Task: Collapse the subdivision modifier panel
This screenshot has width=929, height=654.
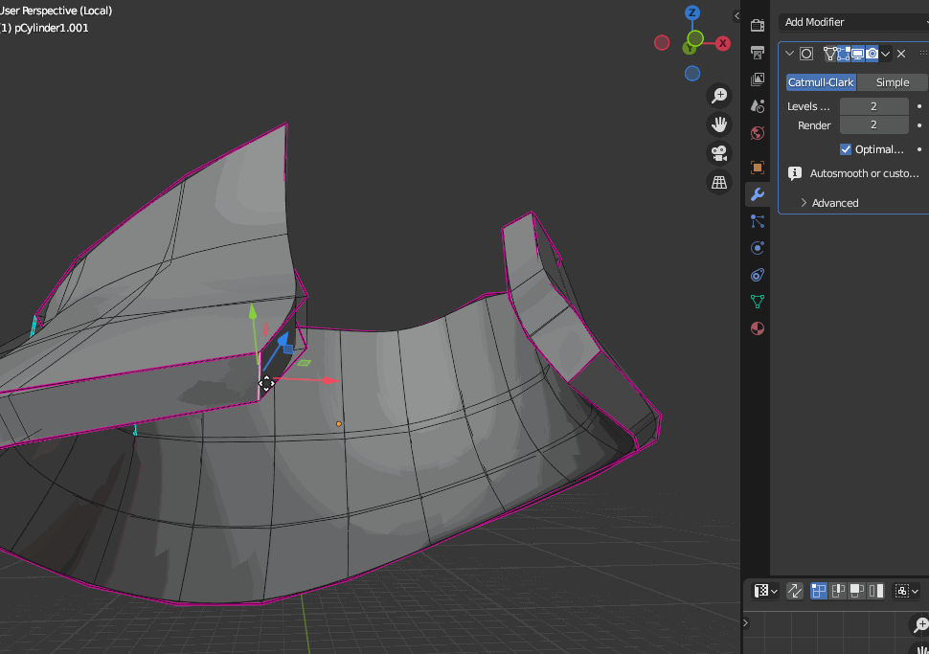Action: (x=790, y=54)
